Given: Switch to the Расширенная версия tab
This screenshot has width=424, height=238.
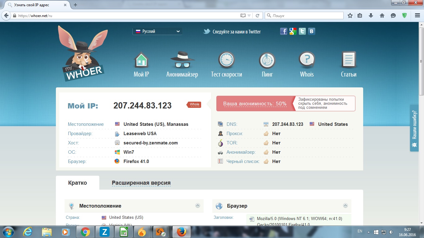Looking at the screenshot, I should pos(141,183).
